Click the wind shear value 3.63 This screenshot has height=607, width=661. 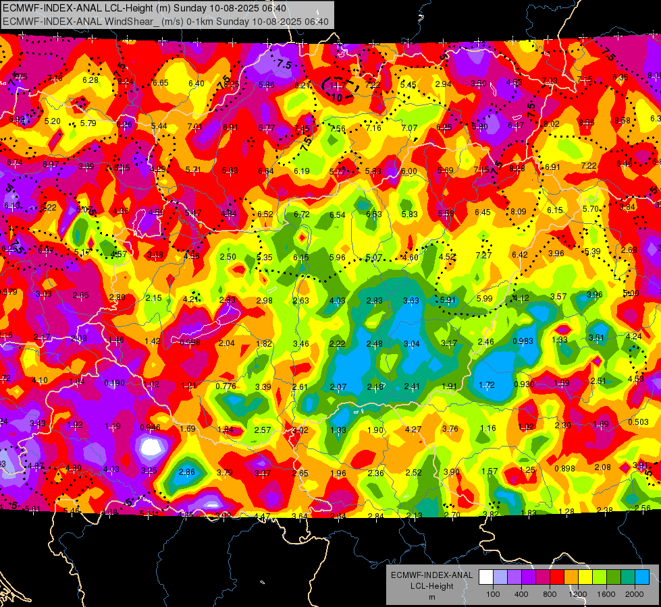[411, 301]
